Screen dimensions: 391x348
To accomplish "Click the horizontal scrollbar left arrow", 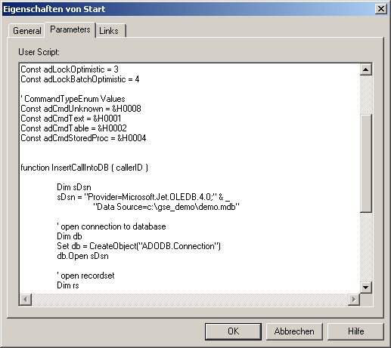I will (26, 300).
